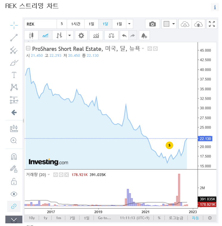
Task: Set range to 1일 in bottom bar
Action: pos(87,218)
